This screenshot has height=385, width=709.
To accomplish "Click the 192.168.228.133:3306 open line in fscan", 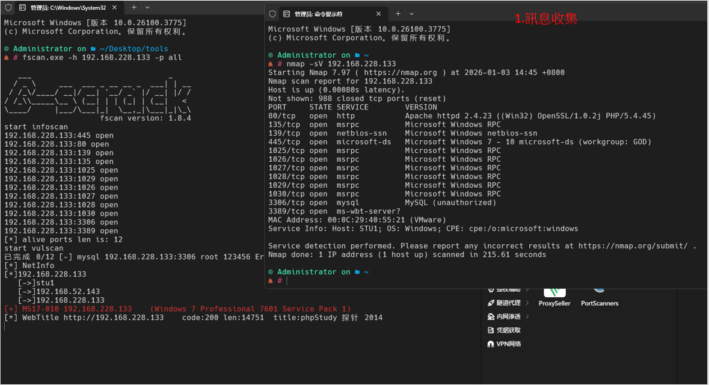I will click(61, 222).
